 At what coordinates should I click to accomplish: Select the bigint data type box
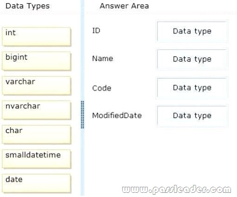(x=36, y=61)
